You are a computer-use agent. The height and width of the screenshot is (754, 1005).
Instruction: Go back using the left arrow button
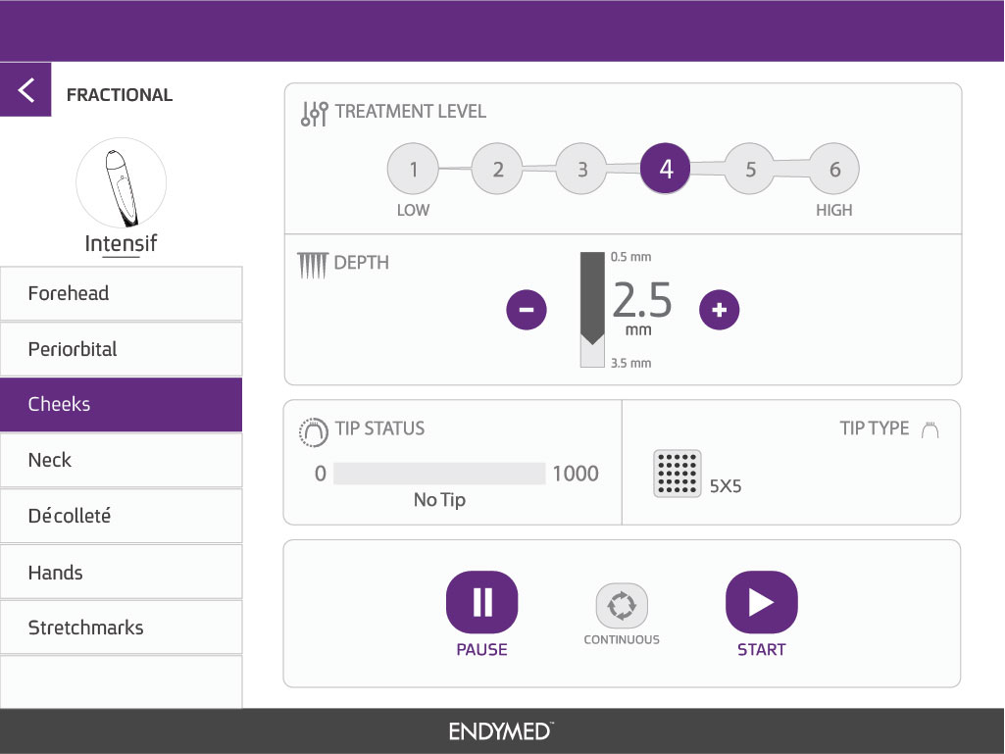(x=25, y=90)
